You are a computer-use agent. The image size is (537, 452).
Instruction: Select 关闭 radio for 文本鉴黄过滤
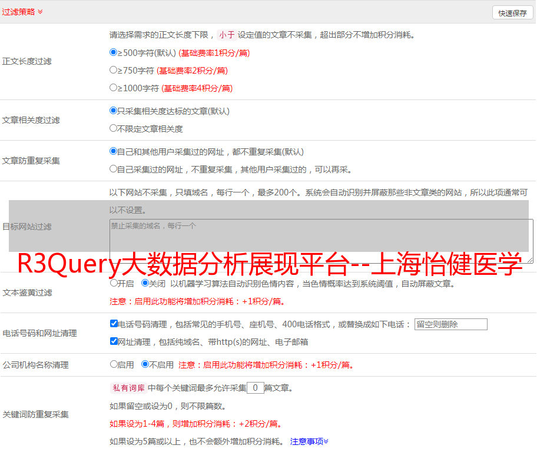(x=145, y=283)
